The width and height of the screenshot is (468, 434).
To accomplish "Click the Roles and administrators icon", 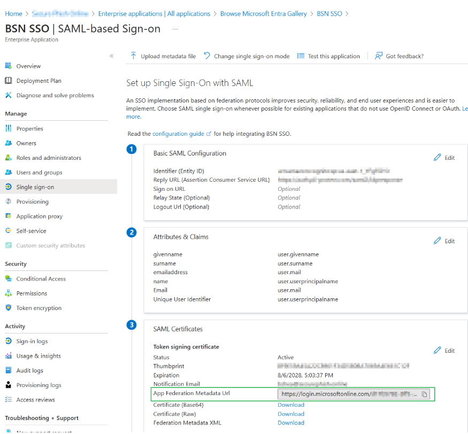I will 9,158.
